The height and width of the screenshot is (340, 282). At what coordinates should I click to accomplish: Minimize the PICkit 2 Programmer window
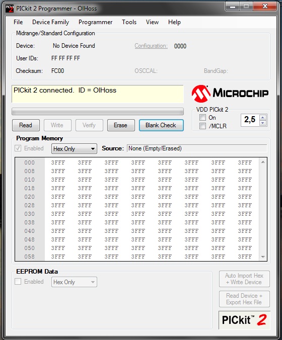point(233,7)
